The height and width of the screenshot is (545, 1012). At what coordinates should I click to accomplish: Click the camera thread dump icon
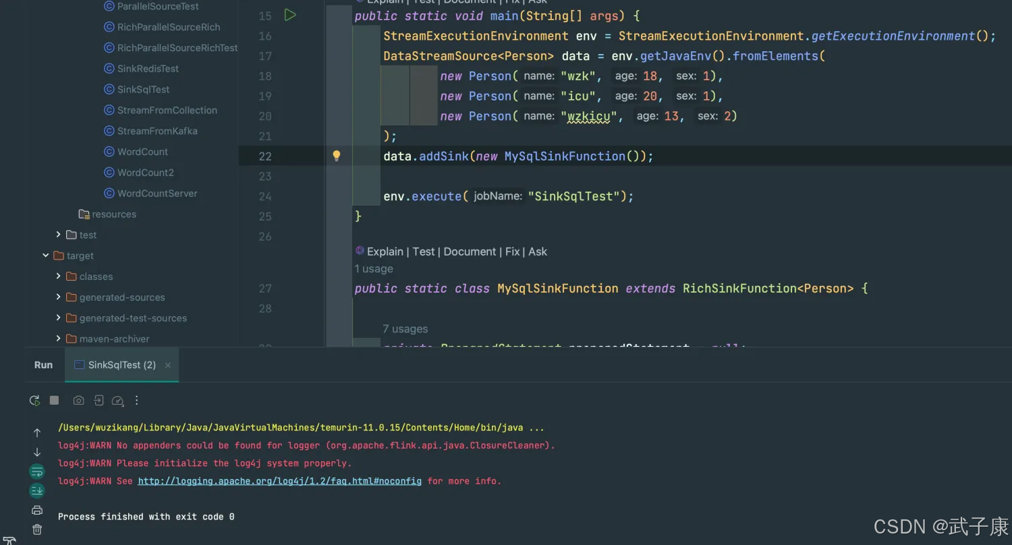coord(79,401)
